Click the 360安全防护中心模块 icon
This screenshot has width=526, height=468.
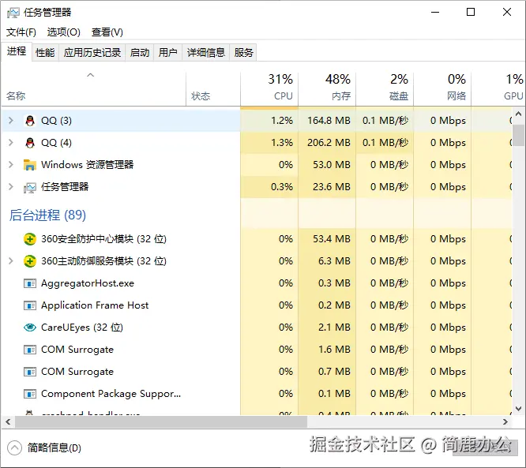(30, 239)
